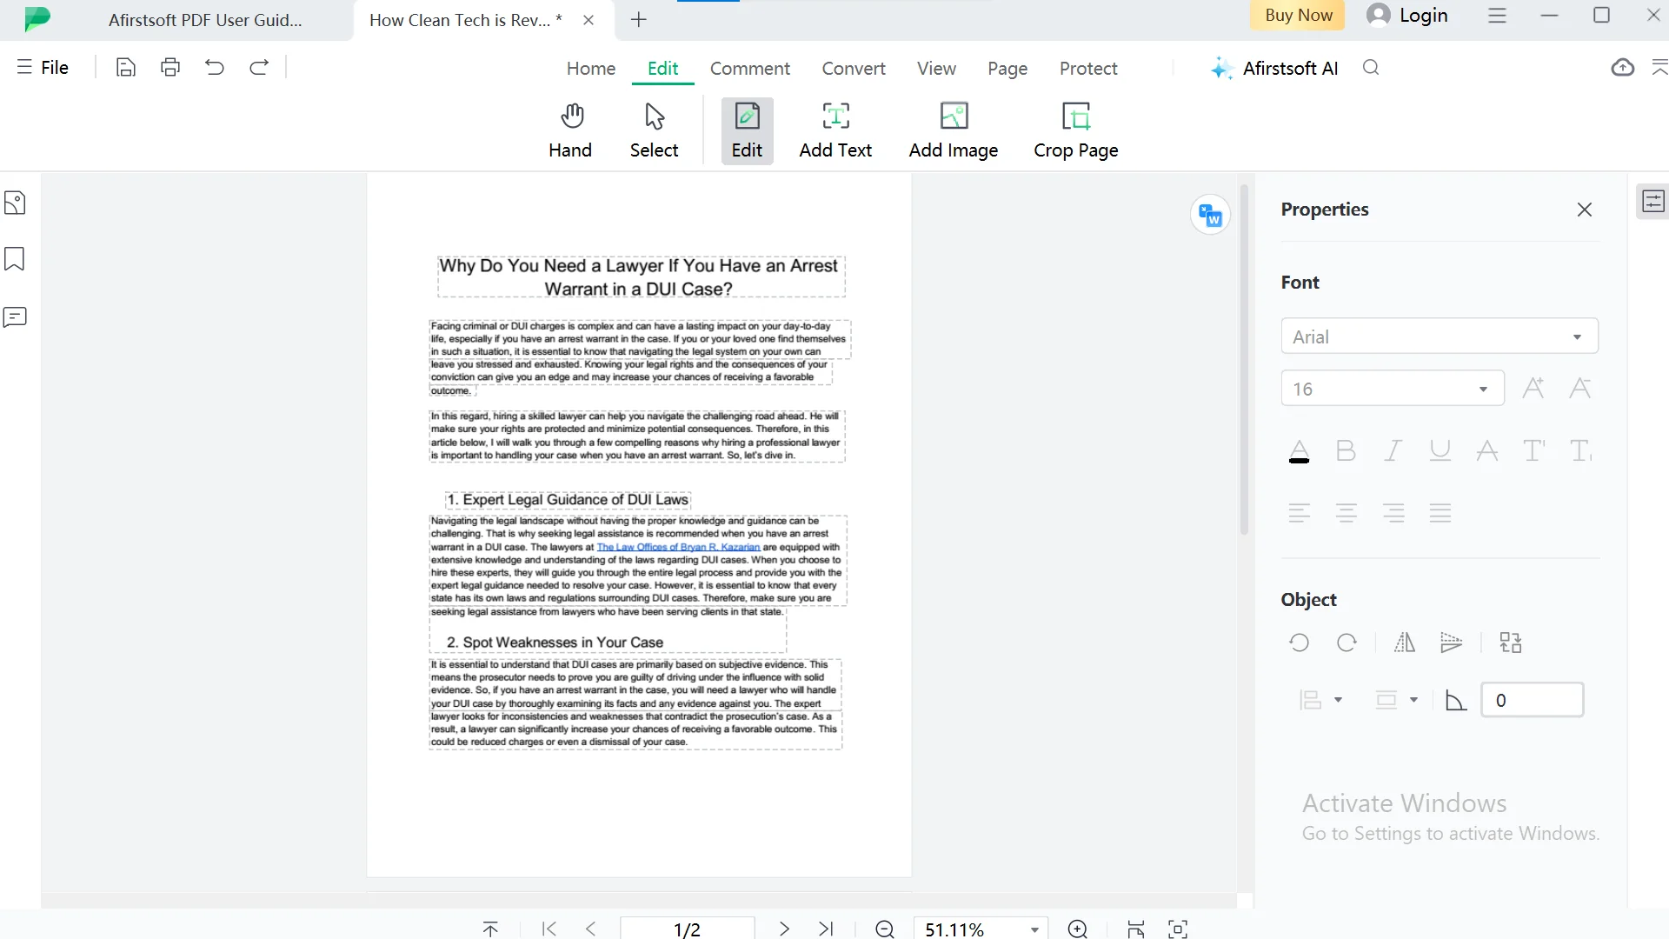Close the Properties panel
Screen dimensions: 1669x939
coord(1585,210)
